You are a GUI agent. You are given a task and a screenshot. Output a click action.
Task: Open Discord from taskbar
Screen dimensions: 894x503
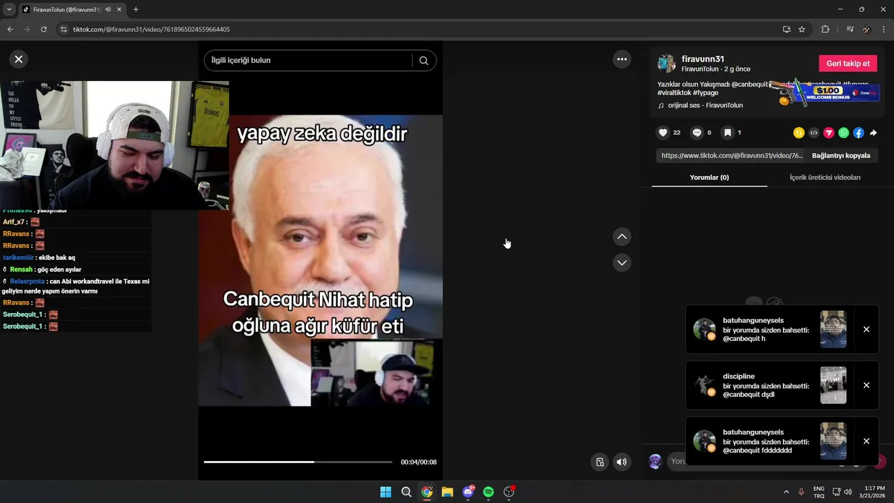point(468,492)
